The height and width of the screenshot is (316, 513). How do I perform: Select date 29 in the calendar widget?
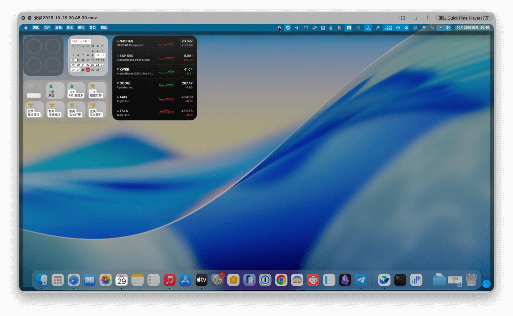point(88,70)
